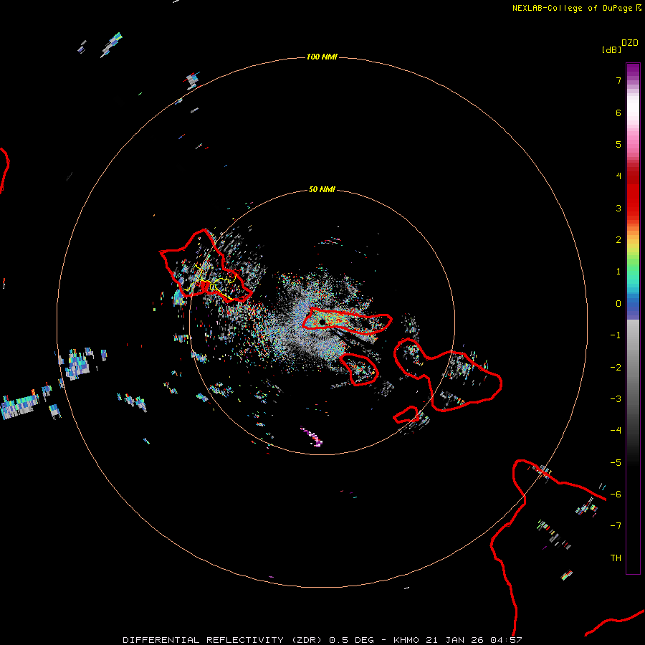Click the Differential Reflectivity caption at the bottom
This screenshot has height=645, width=645.
pos(322,640)
